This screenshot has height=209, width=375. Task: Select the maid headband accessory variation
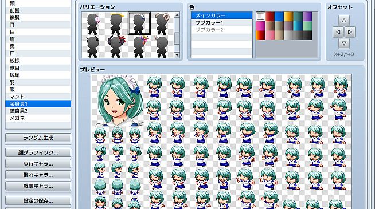pyautogui.click(x=139, y=23)
